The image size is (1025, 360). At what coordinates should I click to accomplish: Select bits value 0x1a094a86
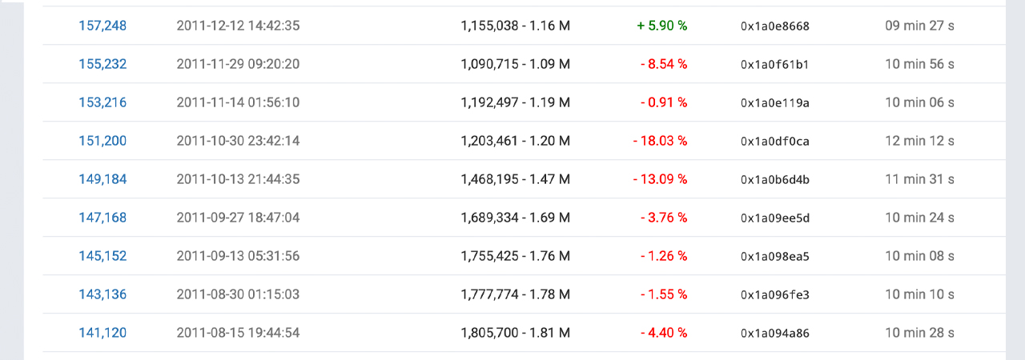tap(775, 334)
